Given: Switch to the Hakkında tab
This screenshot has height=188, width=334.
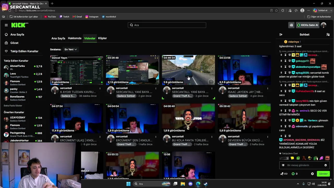Looking at the screenshot, I should coord(75,38).
